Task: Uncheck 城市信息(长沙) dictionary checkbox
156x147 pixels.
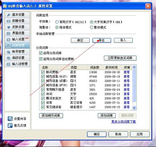Action: pyautogui.click(x=43, y=77)
